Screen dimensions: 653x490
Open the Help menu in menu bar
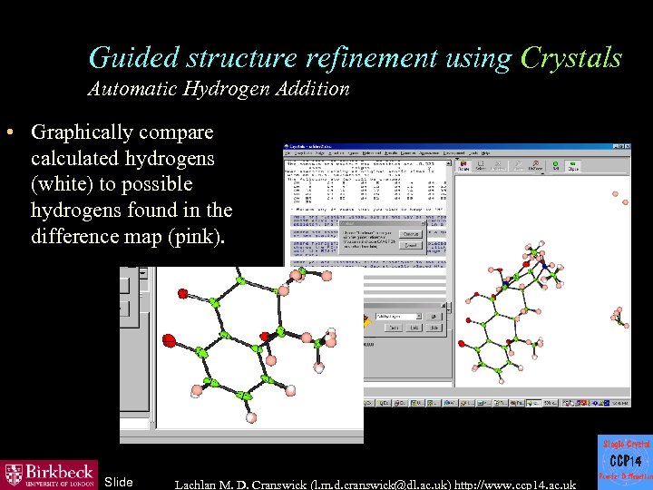(484, 153)
